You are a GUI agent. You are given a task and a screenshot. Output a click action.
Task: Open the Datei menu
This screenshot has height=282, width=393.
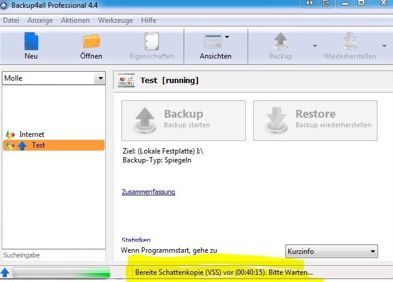[11, 20]
